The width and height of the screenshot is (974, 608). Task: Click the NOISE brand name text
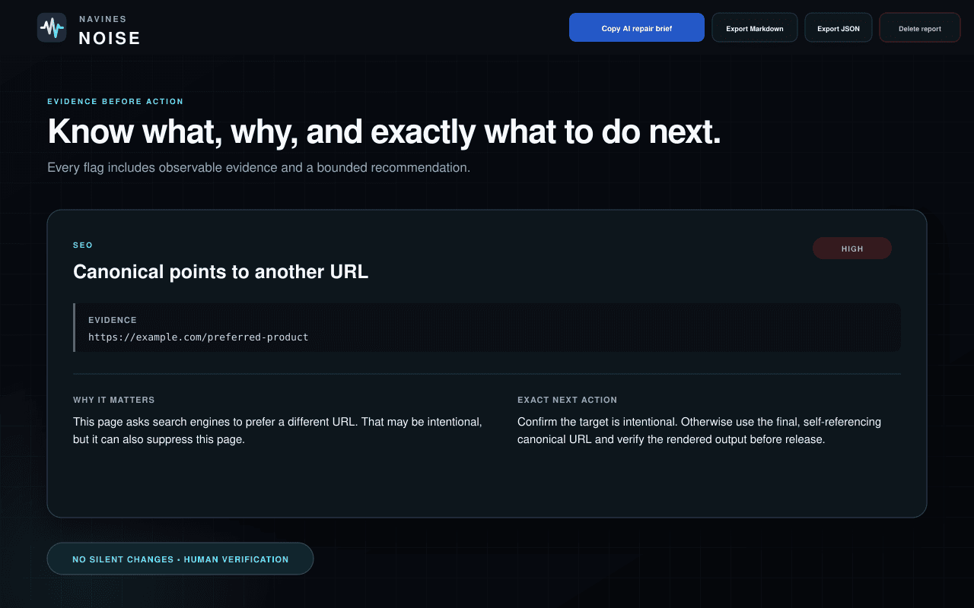pos(110,38)
